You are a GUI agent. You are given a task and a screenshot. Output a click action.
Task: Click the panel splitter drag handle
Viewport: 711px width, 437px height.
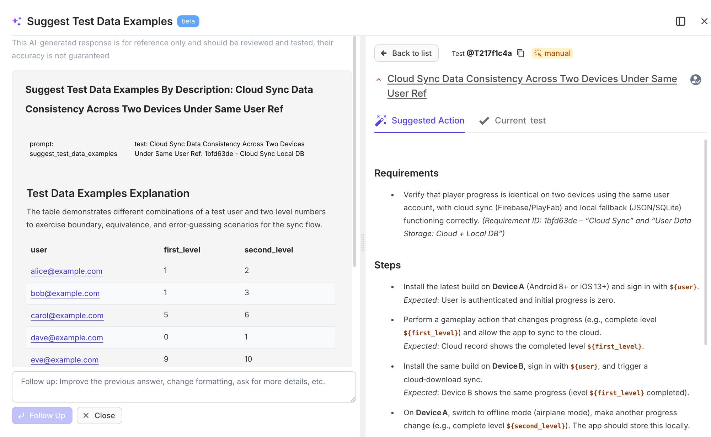[x=363, y=243]
